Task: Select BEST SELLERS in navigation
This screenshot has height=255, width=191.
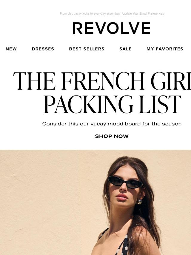Action: [87, 49]
